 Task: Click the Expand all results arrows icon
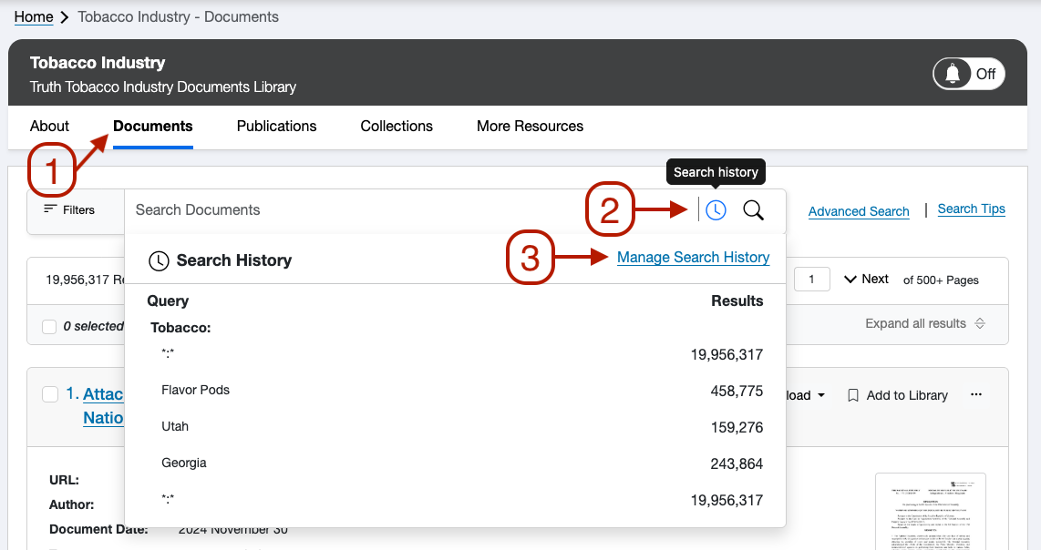click(980, 324)
